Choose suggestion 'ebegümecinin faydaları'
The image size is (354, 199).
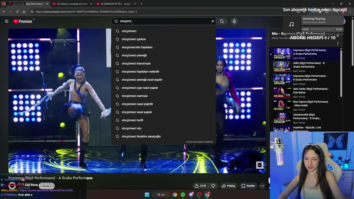click(x=163, y=47)
